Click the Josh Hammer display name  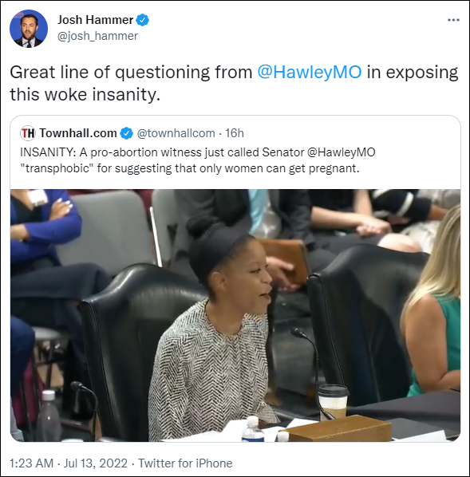[x=95, y=20]
